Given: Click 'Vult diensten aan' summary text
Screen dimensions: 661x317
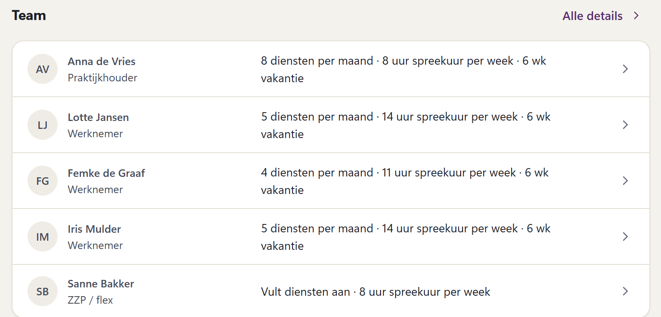Looking at the screenshot, I should click(305, 292).
